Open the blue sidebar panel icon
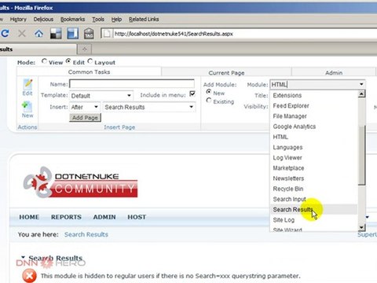This screenshot has height=283, width=377. coord(72,33)
